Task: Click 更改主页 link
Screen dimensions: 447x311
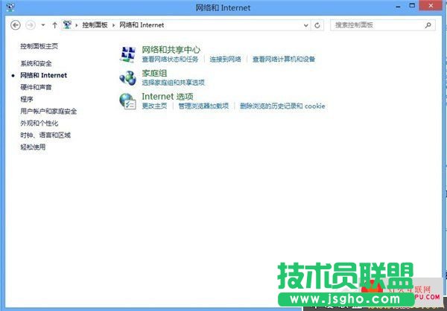Action: (x=154, y=106)
